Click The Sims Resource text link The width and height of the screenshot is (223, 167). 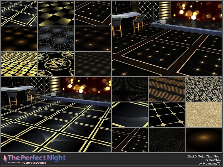33,163
